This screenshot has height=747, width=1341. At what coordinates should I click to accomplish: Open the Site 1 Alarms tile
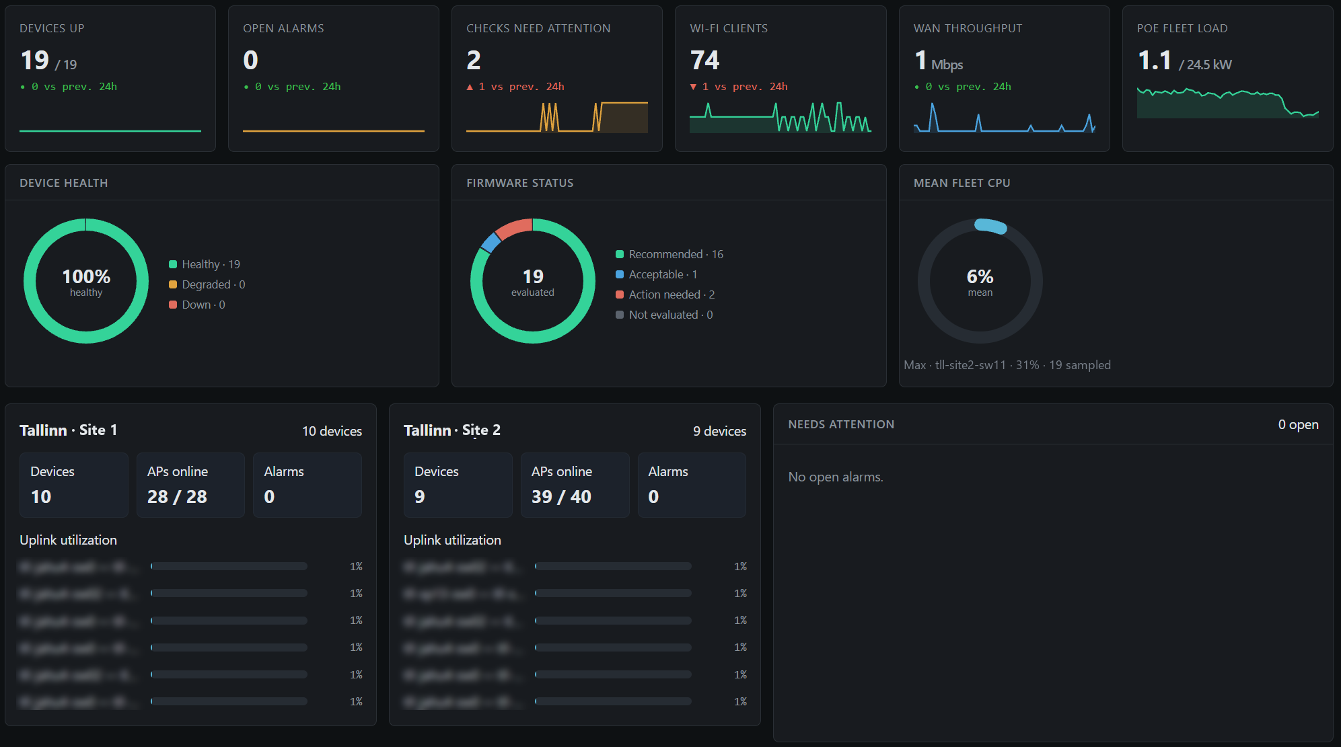coord(307,485)
